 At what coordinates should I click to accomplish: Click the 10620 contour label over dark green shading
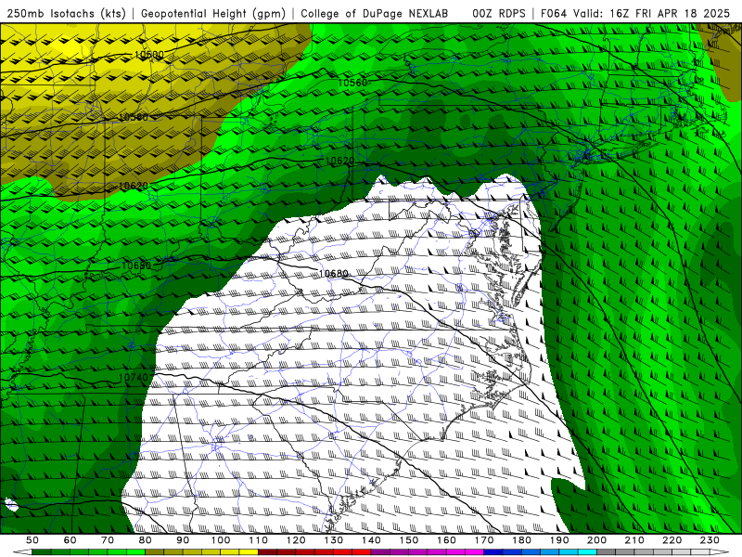[340, 161]
